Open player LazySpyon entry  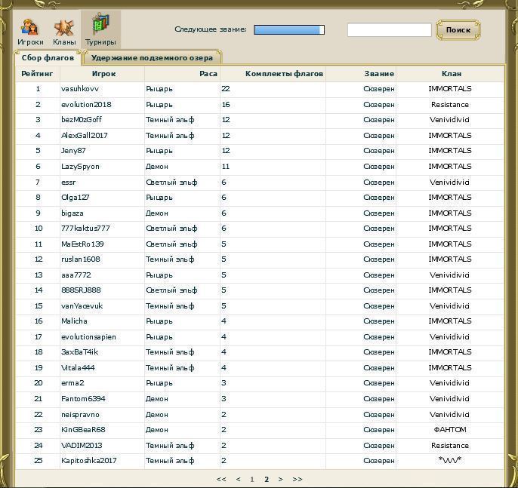80,167
